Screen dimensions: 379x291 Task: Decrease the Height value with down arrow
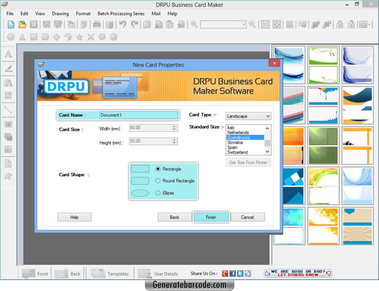tap(174, 143)
